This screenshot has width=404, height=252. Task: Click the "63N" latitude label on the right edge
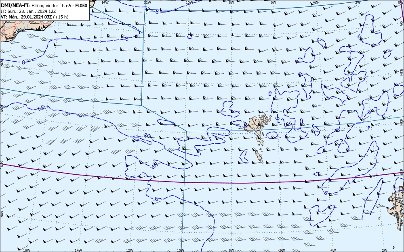click(402, 72)
